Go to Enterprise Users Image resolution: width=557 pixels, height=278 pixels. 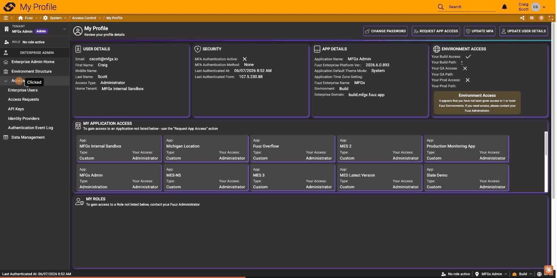pyautogui.click(x=23, y=90)
